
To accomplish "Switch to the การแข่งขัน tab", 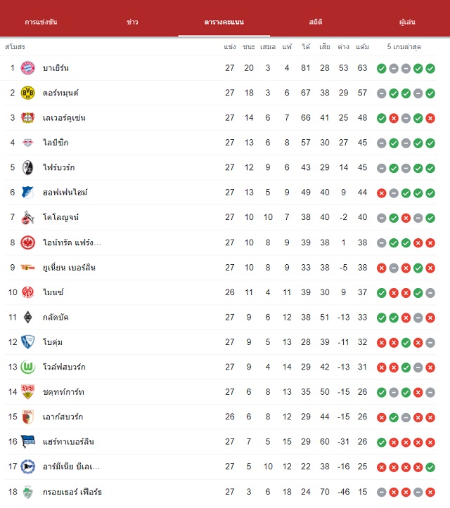I will (41, 22).
